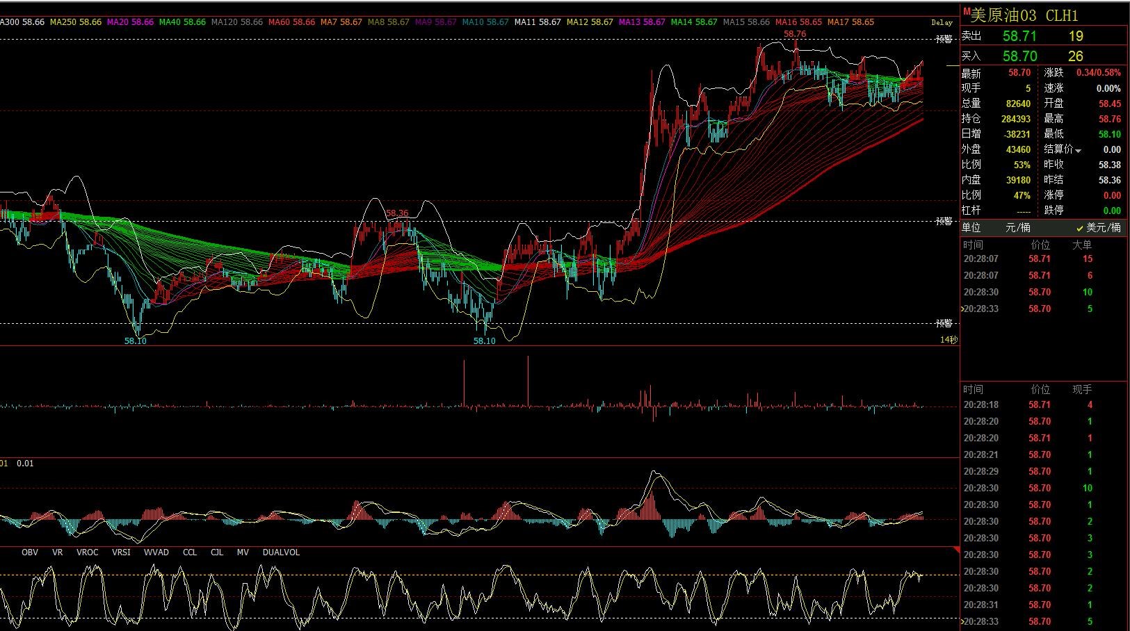
Task: Click the MA250 58.66 legend label
Action: pos(76,22)
